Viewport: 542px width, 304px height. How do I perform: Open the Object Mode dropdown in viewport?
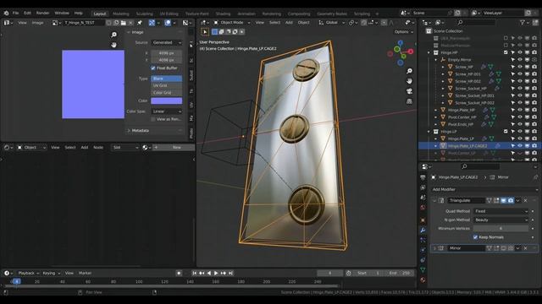click(231, 23)
